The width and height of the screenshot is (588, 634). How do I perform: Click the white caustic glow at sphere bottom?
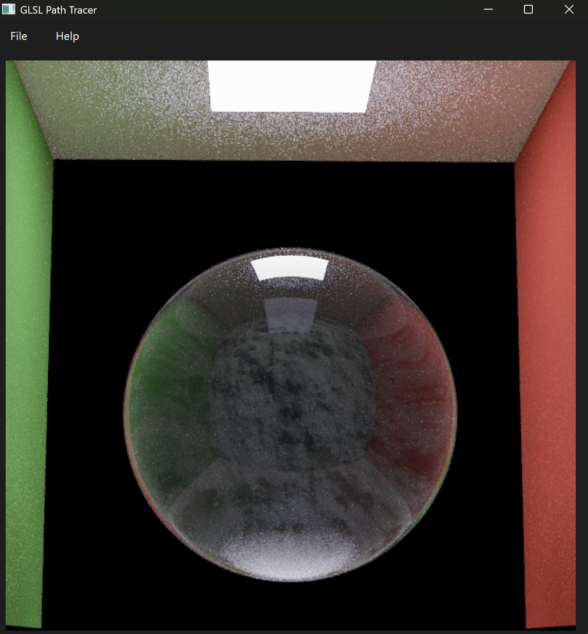point(289,559)
